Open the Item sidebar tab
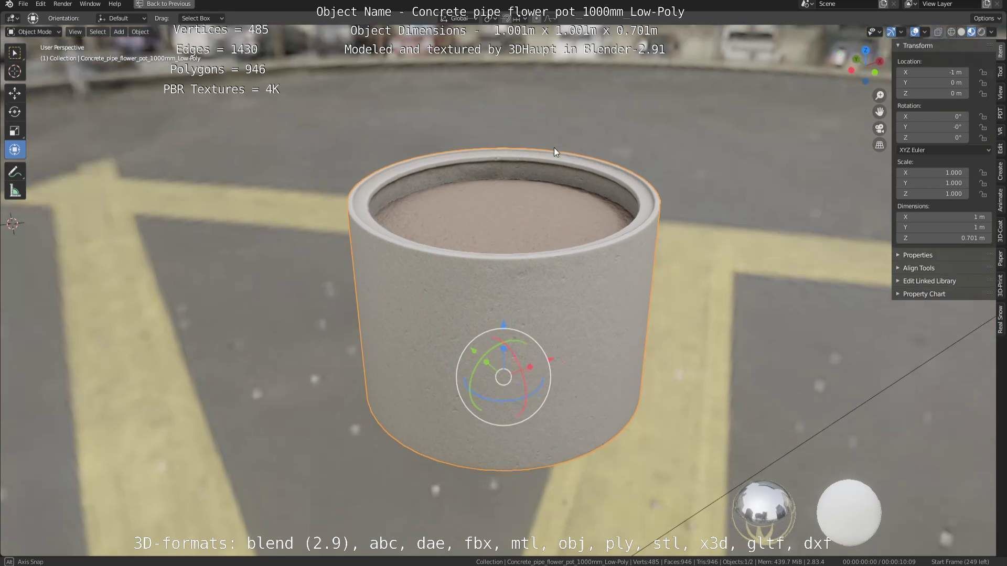The image size is (1007, 566). click(1001, 51)
